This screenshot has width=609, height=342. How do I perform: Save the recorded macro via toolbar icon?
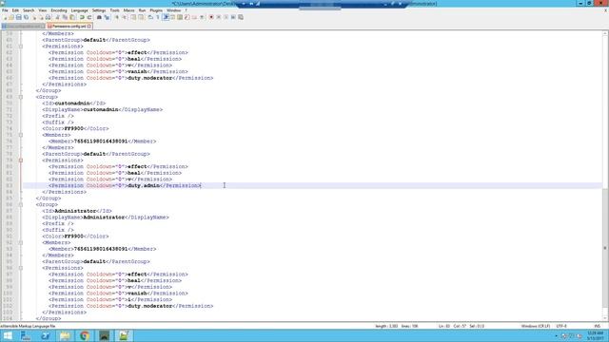[241, 17]
